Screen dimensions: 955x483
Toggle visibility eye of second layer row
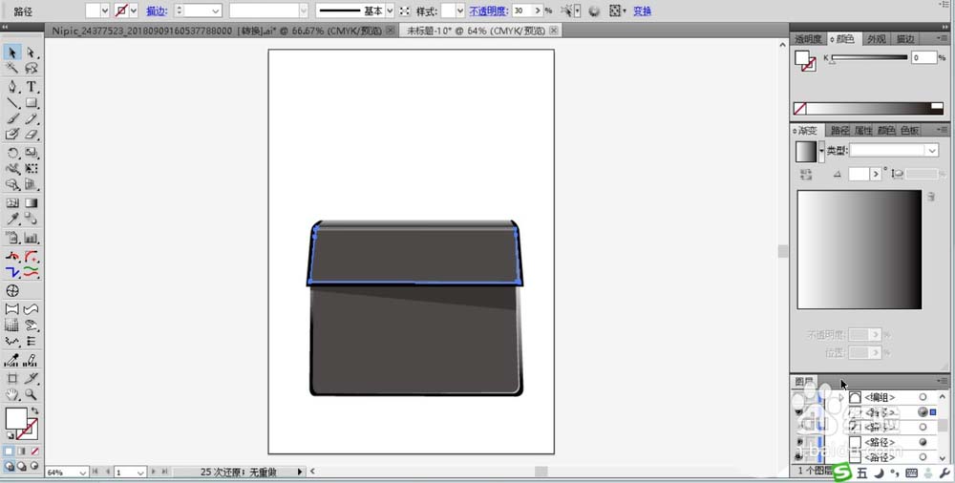click(798, 412)
